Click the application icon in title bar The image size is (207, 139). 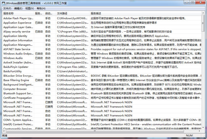pyautogui.click(x=3, y=3)
